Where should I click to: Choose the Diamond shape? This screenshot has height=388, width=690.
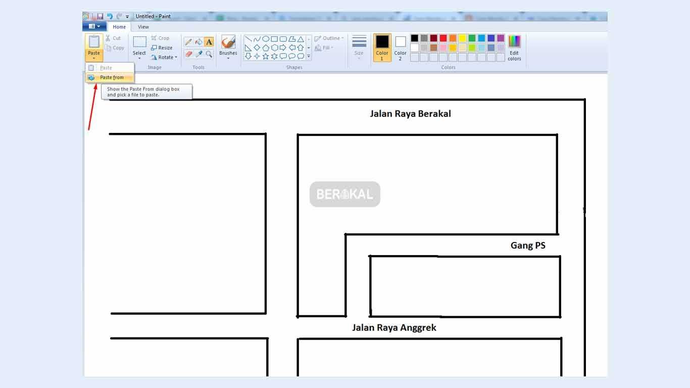coord(257,47)
